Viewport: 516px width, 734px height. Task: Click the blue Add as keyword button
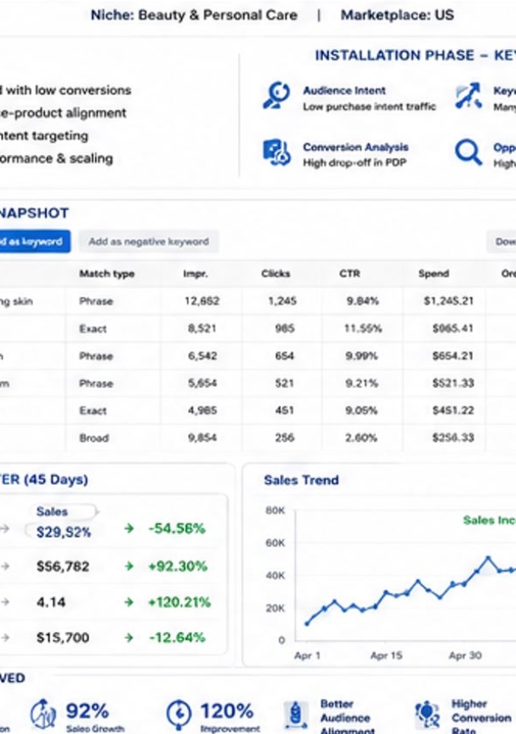(x=35, y=242)
